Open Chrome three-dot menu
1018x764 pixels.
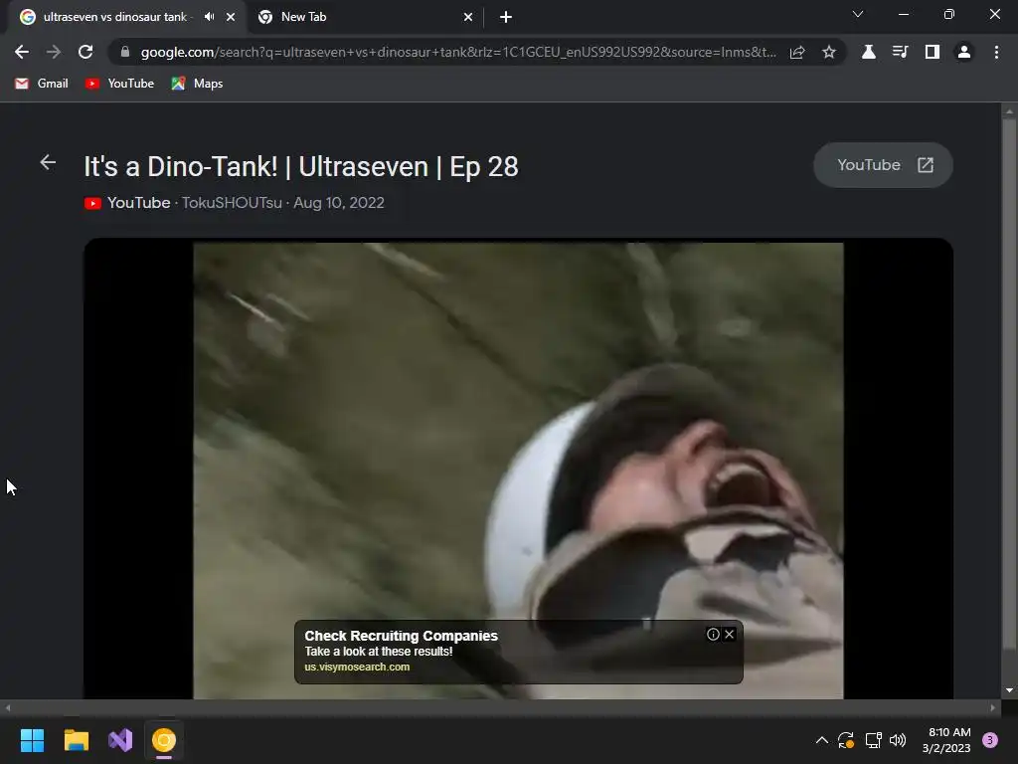click(x=996, y=52)
